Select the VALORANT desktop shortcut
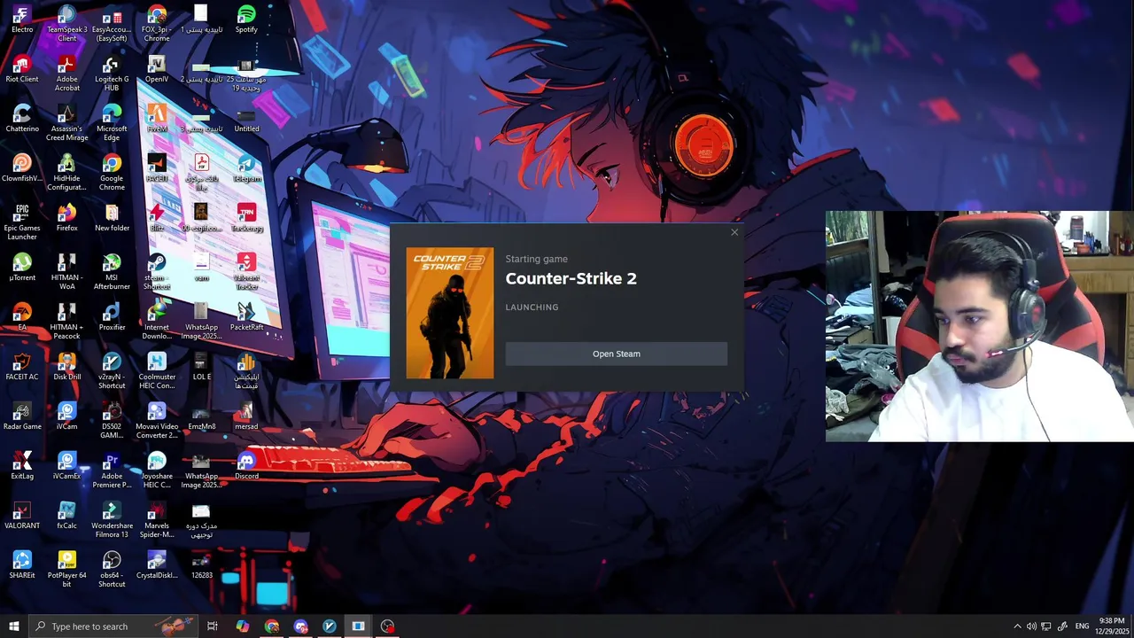The height and width of the screenshot is (638, 1134). point(22,516)
